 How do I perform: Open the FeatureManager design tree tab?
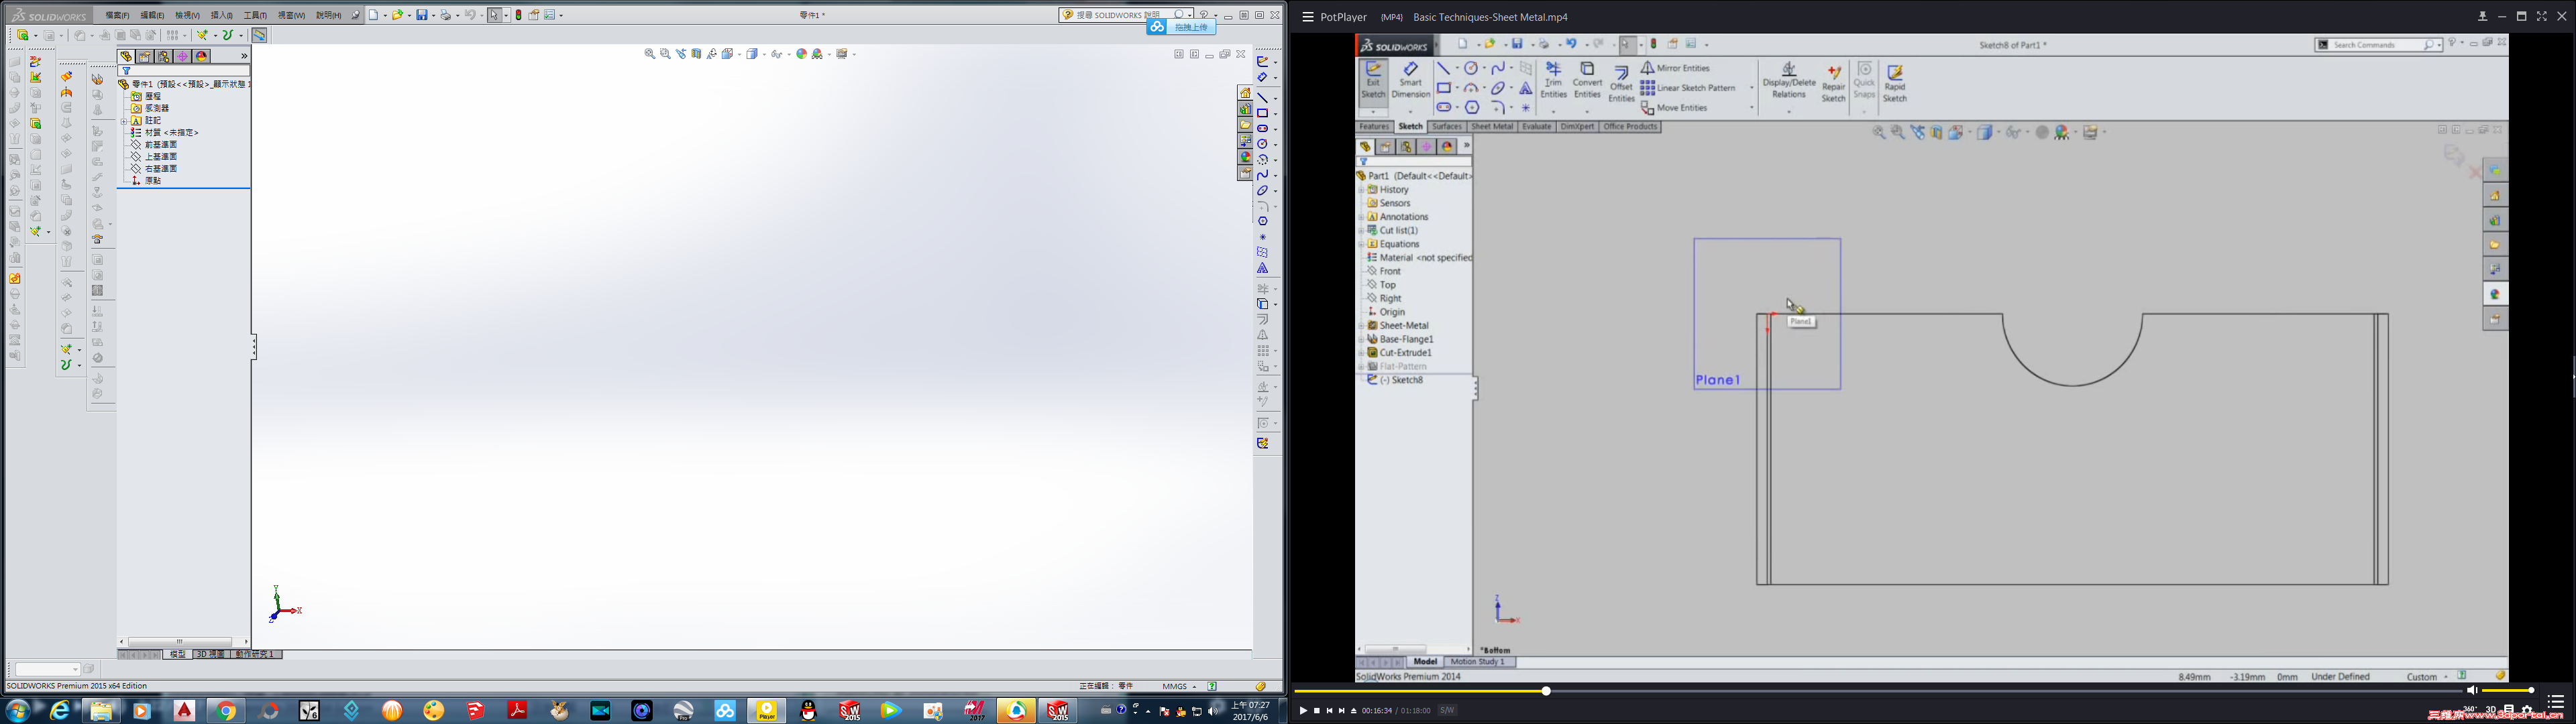click(x=126, y=56)
